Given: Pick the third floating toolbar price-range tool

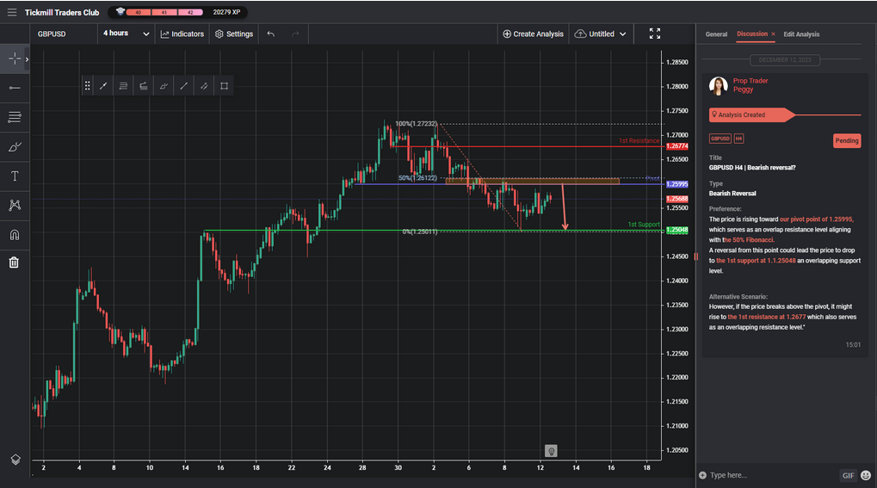Looking at the screenshot, I should 144,85.
